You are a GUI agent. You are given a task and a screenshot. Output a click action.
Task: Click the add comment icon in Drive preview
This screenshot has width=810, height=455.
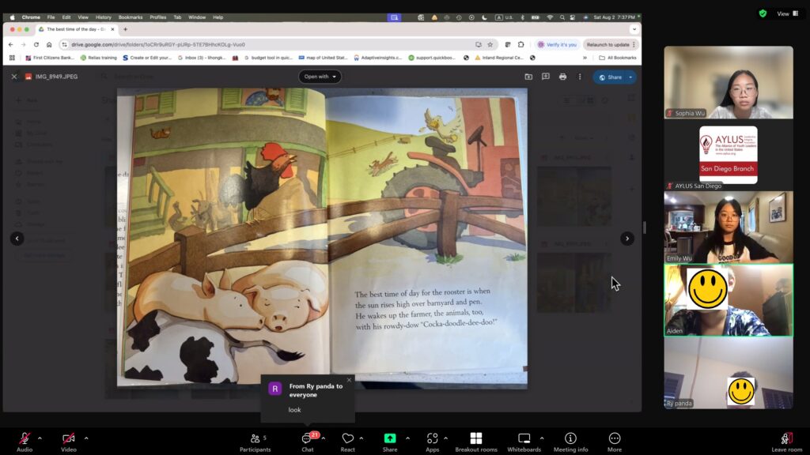pos(545,77)
